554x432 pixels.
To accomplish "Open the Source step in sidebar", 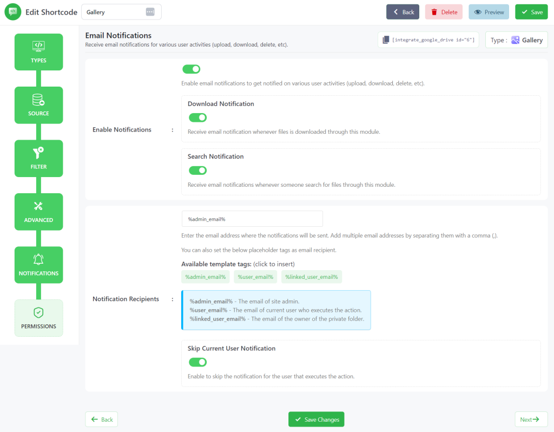I will point(38,105).
